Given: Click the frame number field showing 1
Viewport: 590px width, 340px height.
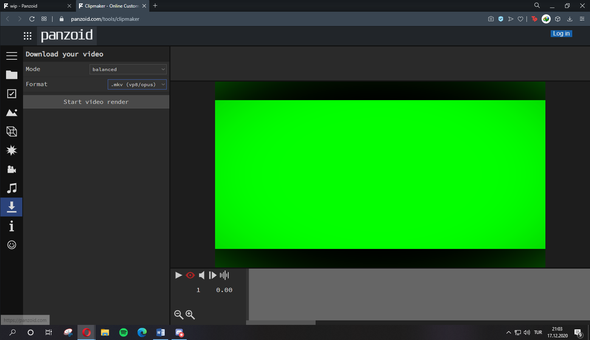Looking at the screenshot, I should (x=198, y=290).
